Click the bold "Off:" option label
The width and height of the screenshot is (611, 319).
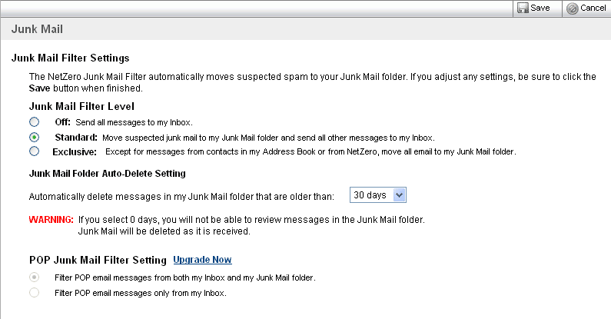click(x=62, y=122)
